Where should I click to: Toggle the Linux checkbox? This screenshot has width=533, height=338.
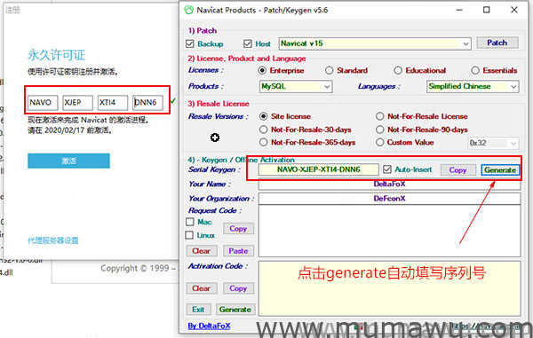(x=190, y=235)
